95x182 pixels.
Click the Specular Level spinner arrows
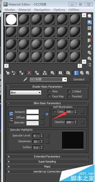coord(42,136)
